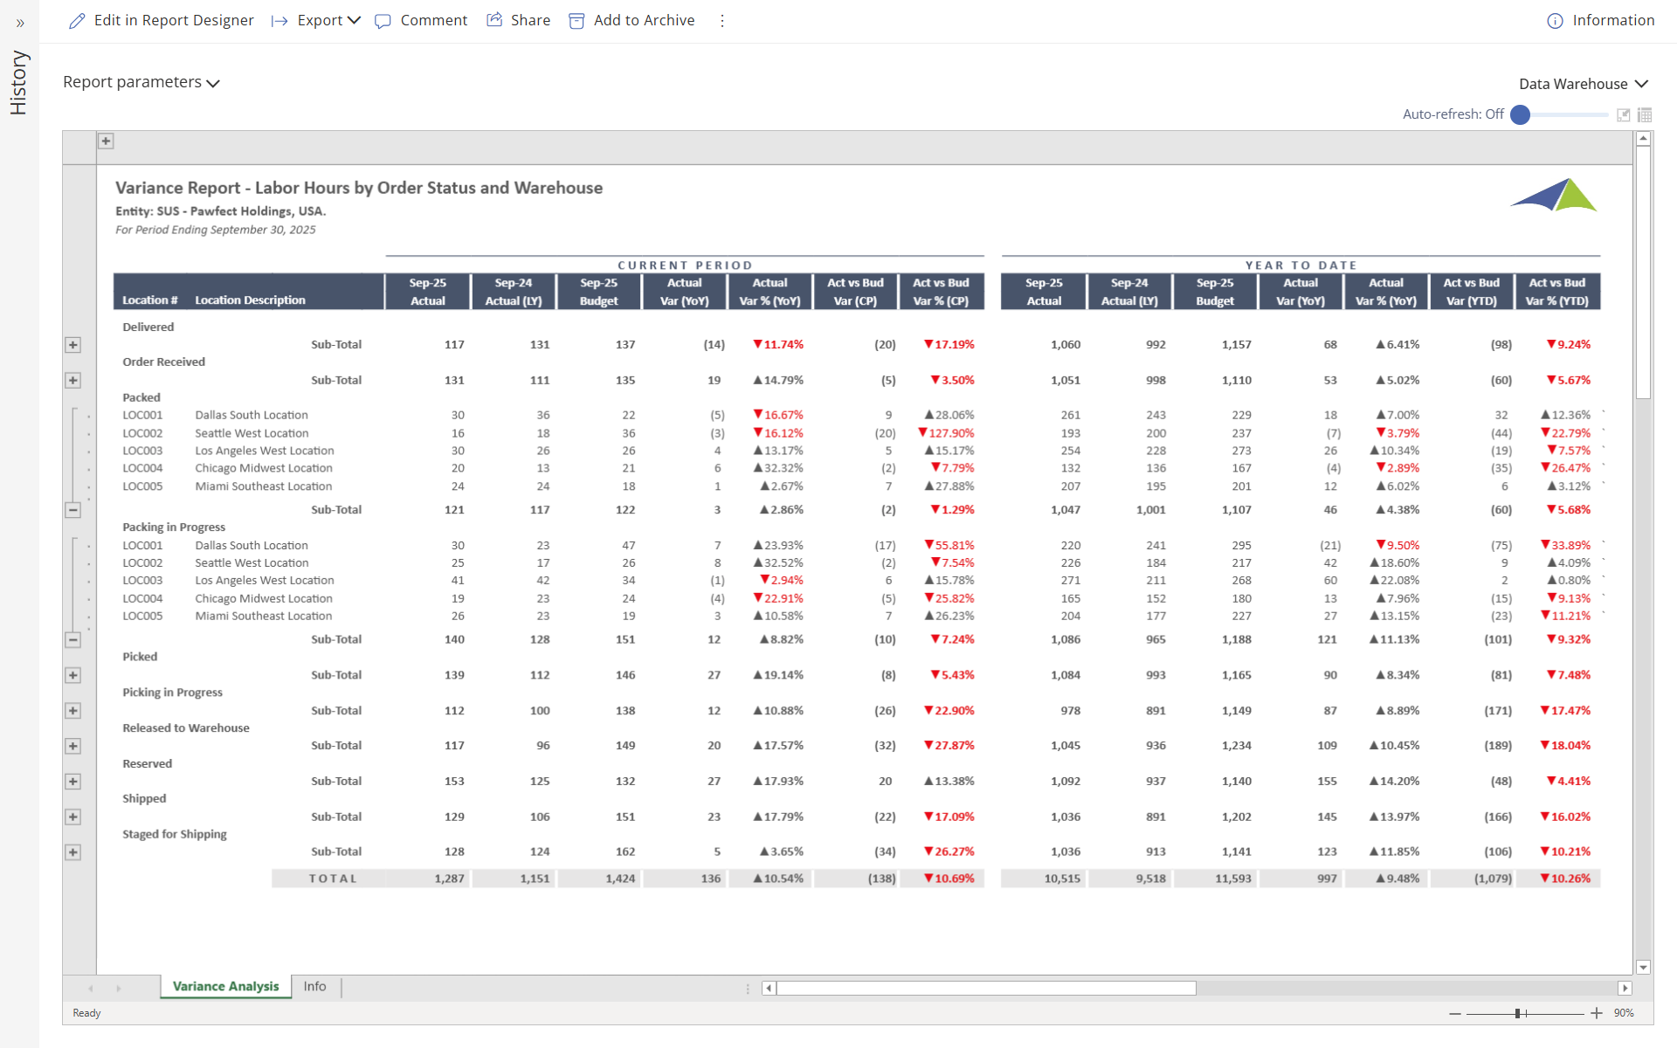
Task: Click the grid view icon near Auto-refresh
Action: click(1645, 114)
